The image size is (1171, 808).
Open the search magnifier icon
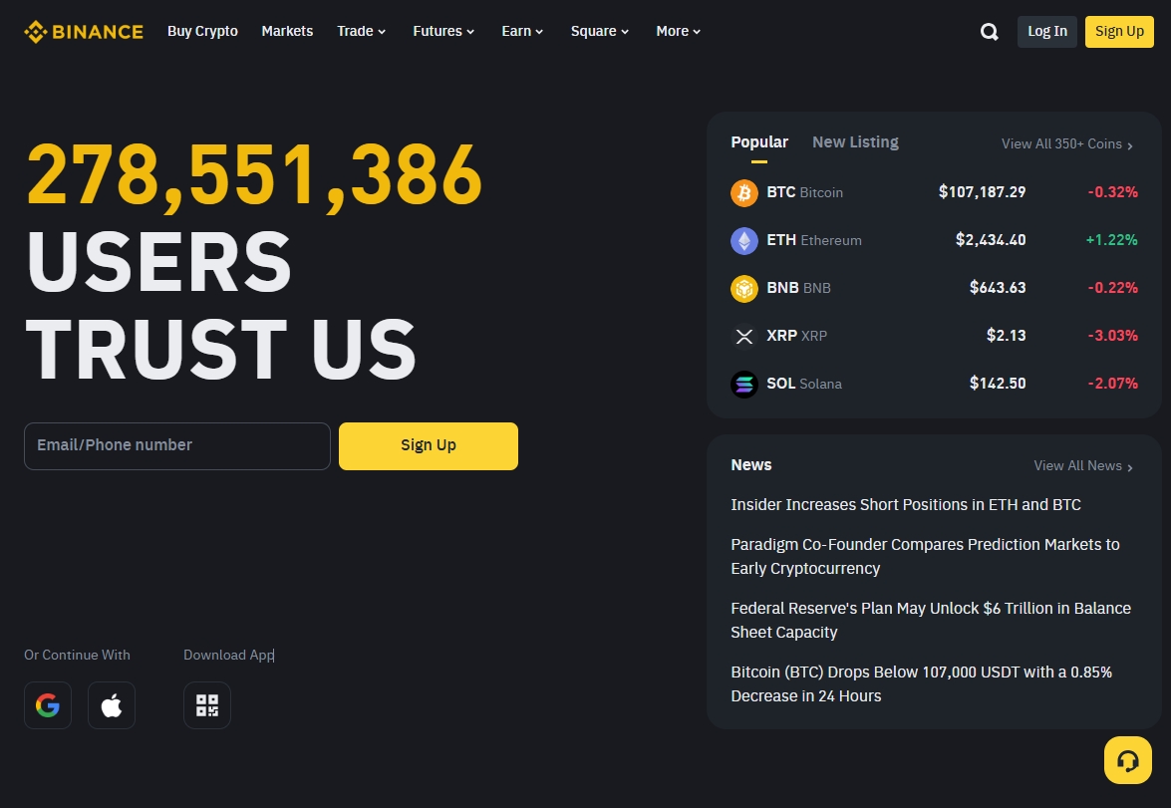pos(989,32)
